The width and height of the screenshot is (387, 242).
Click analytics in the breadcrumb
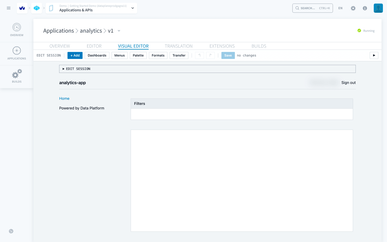tap(91, 31)
